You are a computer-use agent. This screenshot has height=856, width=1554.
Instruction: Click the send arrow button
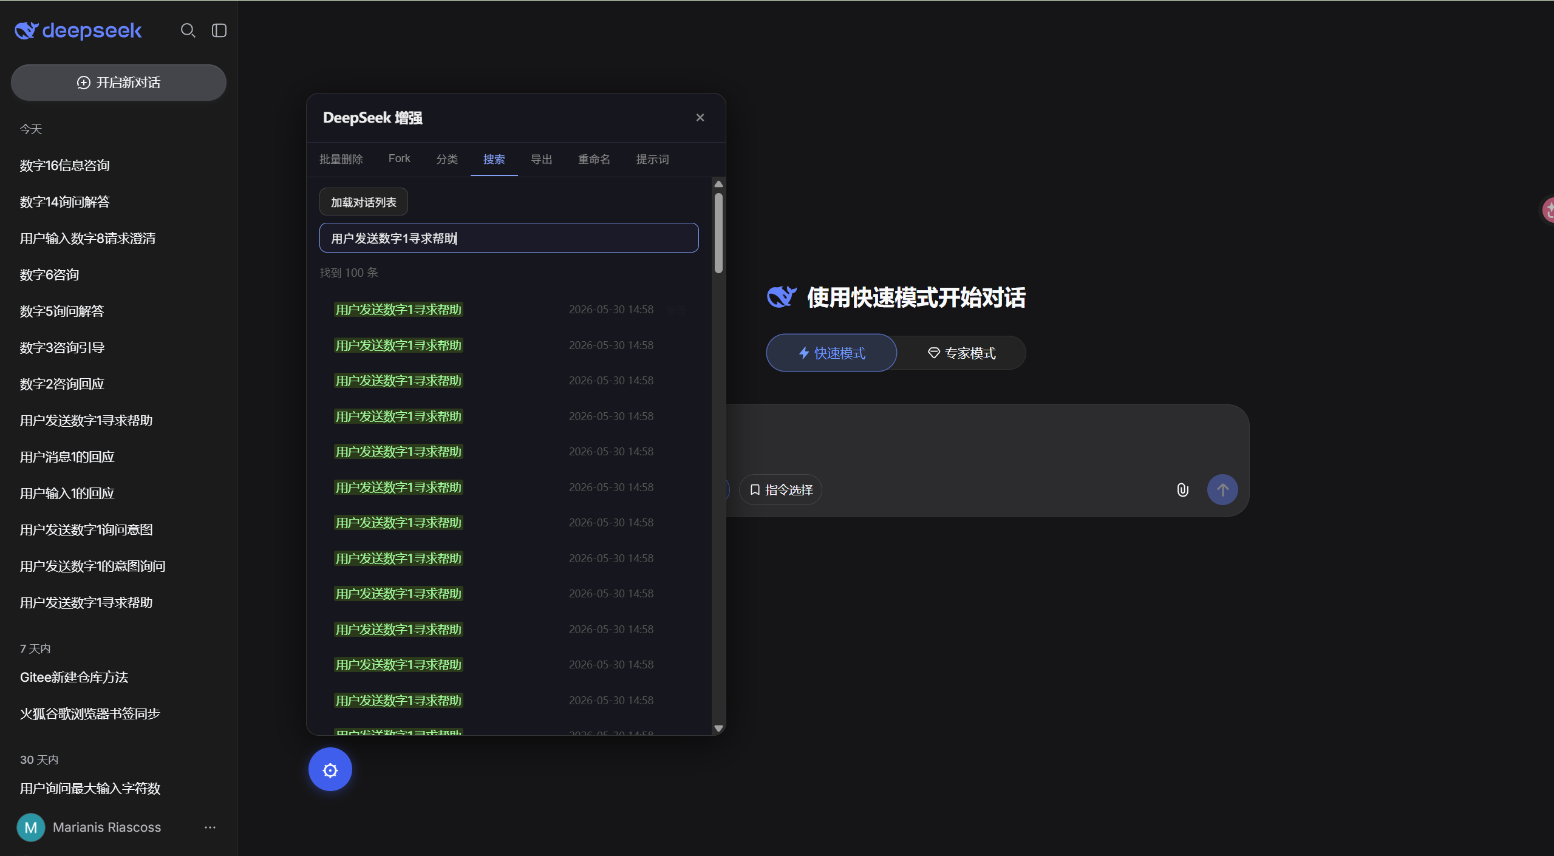tap(1222, 490)
